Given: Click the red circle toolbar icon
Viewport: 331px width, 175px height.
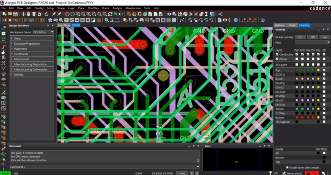Looking at the screenshot, I should (67, 14).
